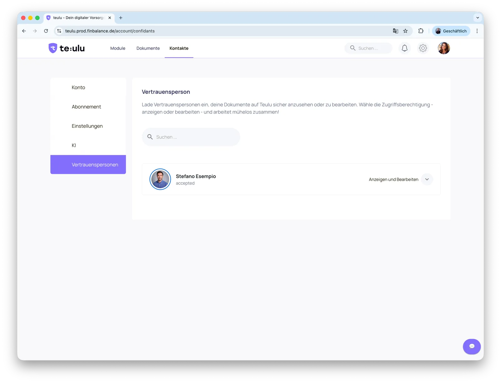Click the Vertrauensperson heading
The height and width of the screenshot is (383, 501).
pyautogui.click(x=166, y=92)
